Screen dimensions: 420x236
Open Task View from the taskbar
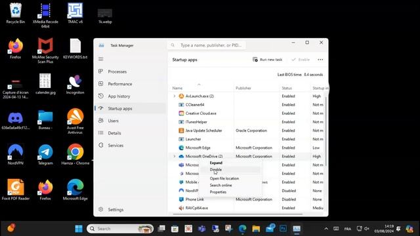[161, 229]
